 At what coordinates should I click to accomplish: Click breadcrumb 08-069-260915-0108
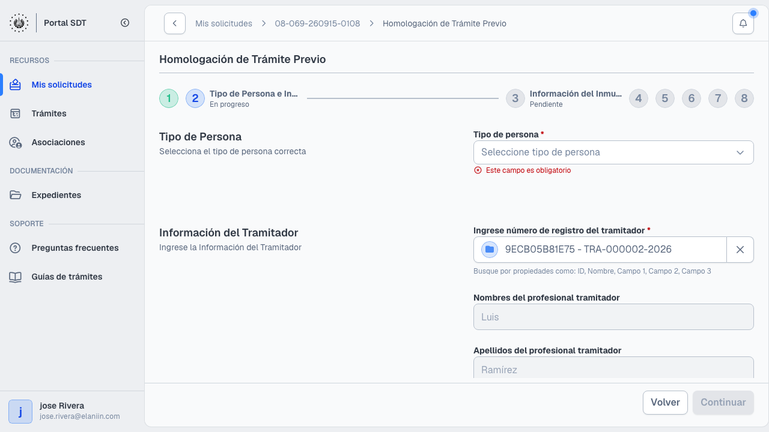click(317, 23)
